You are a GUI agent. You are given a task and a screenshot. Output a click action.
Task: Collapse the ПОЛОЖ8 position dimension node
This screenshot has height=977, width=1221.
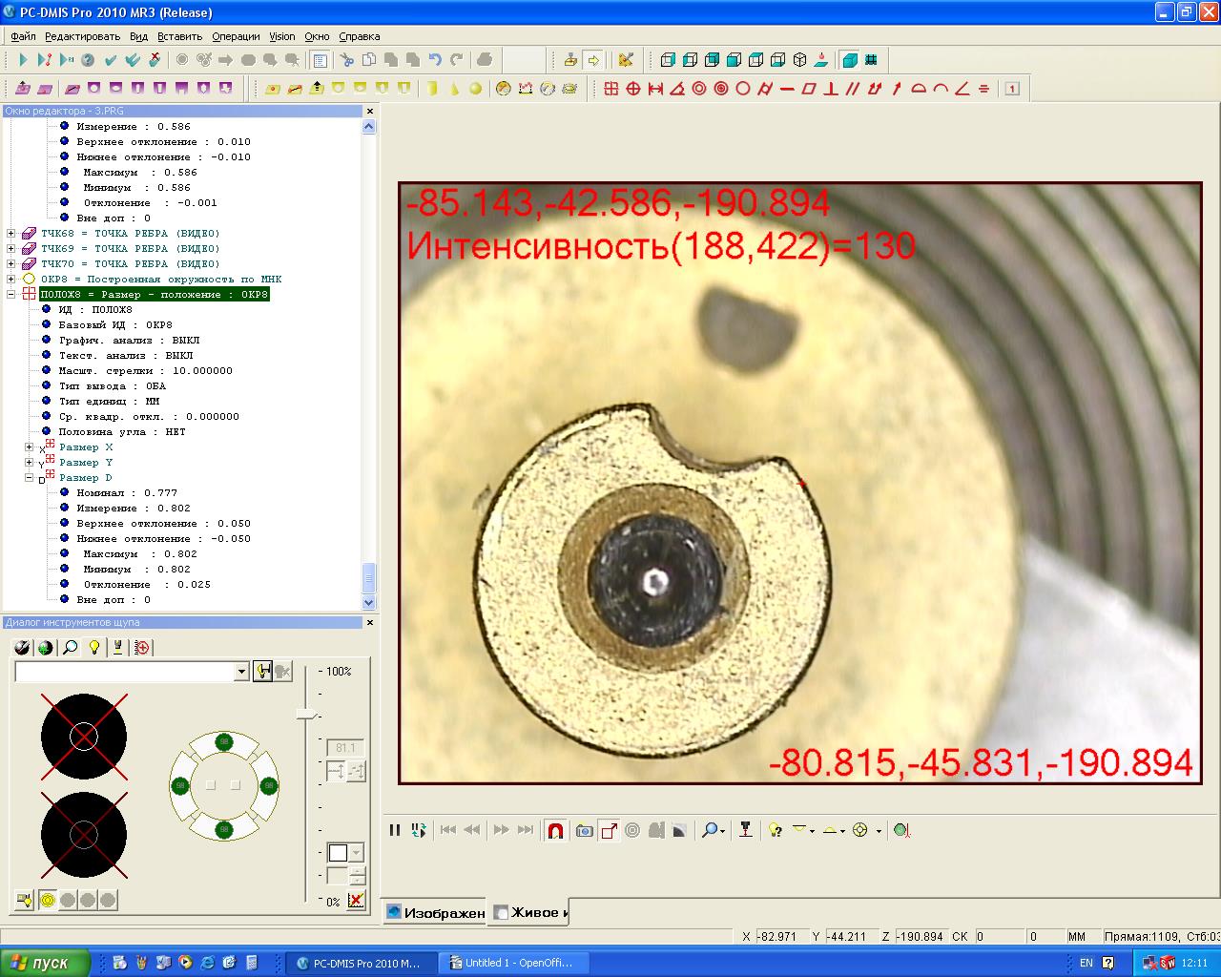[11, 295]
